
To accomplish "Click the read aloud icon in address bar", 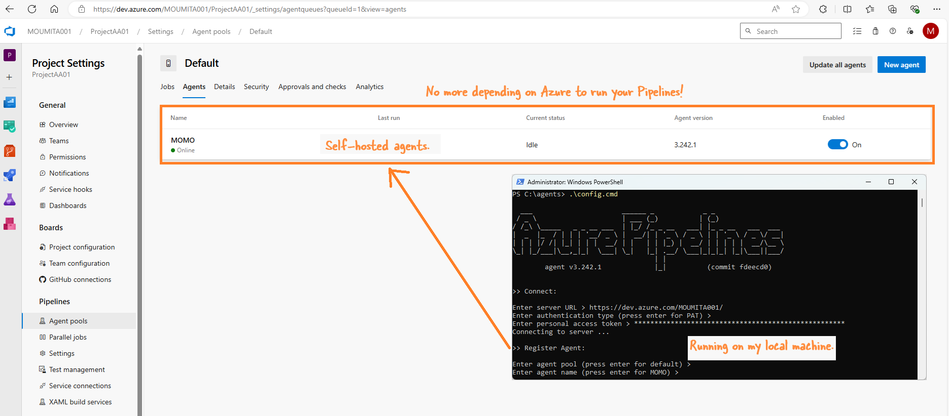I will click(776, 9).
